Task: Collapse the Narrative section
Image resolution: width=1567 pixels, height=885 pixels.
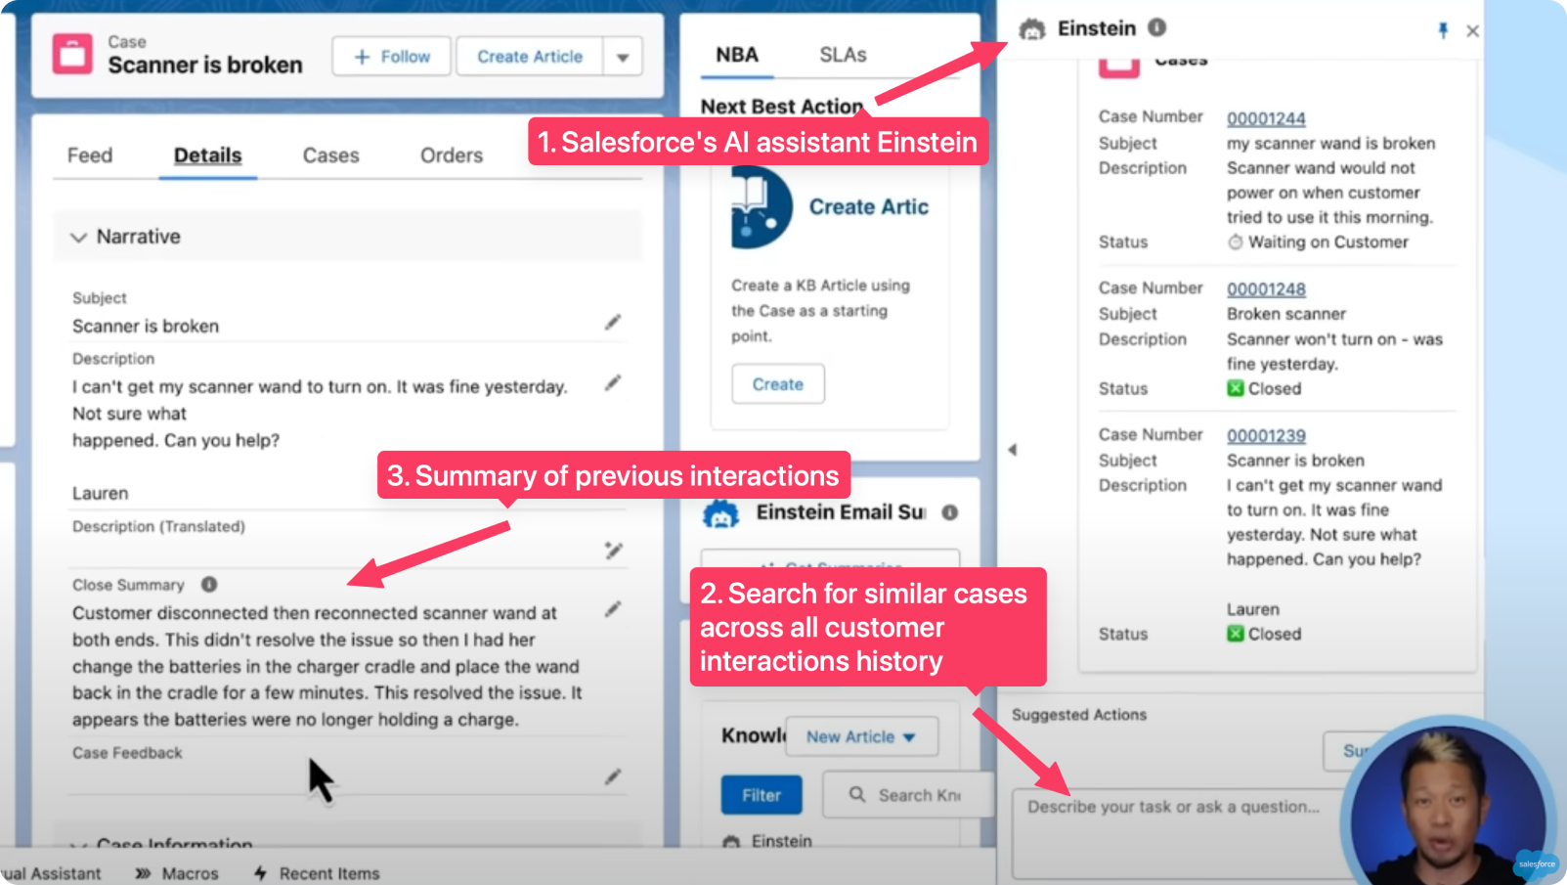Action: pyautogui.click(x=79, y=237)
